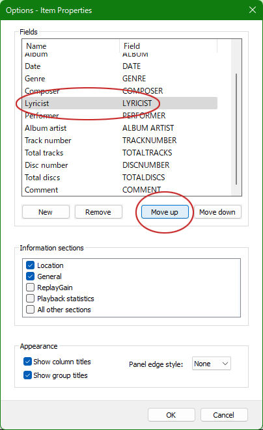This screenshot has width=263, height=430.
Task: Confirm with the OK button
Action: (x=171, y=415)
